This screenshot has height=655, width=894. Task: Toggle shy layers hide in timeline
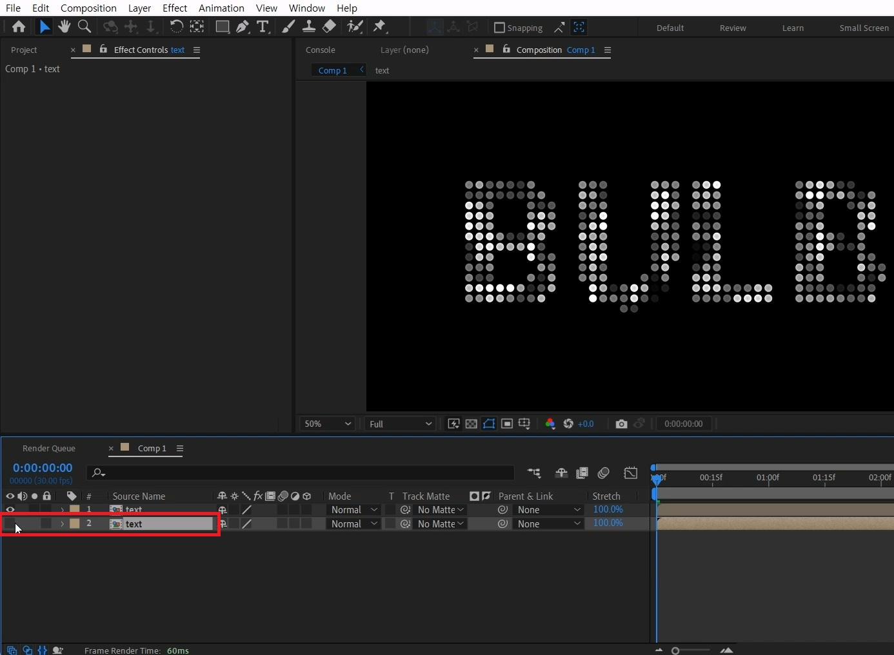[x=561, y=473]
